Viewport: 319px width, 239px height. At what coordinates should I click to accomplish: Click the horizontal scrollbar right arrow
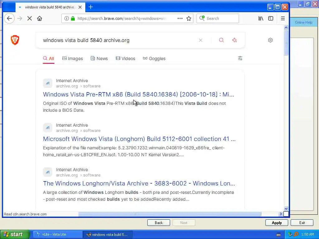[281, 214]
